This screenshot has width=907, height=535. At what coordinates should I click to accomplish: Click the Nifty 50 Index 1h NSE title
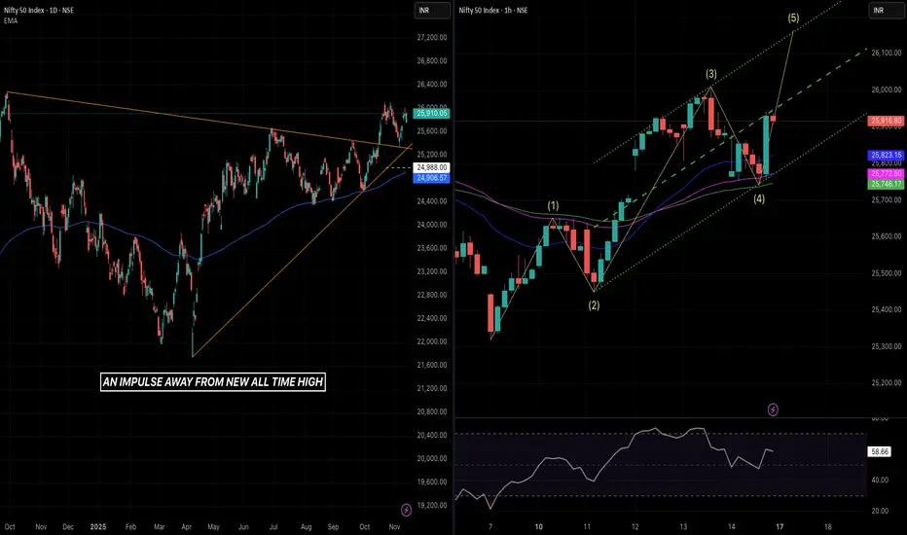(492, 11)
